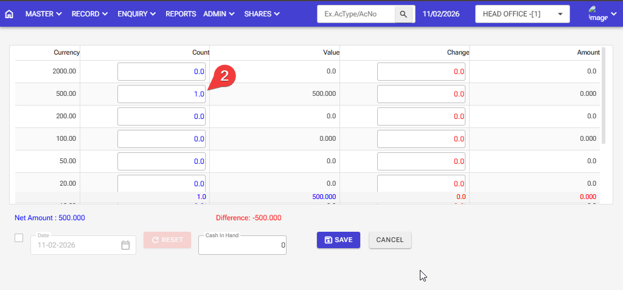This screenshot has height=290, width=623.
Task: Click the denomination table vertical scrollbar
Action: (603, 97)
